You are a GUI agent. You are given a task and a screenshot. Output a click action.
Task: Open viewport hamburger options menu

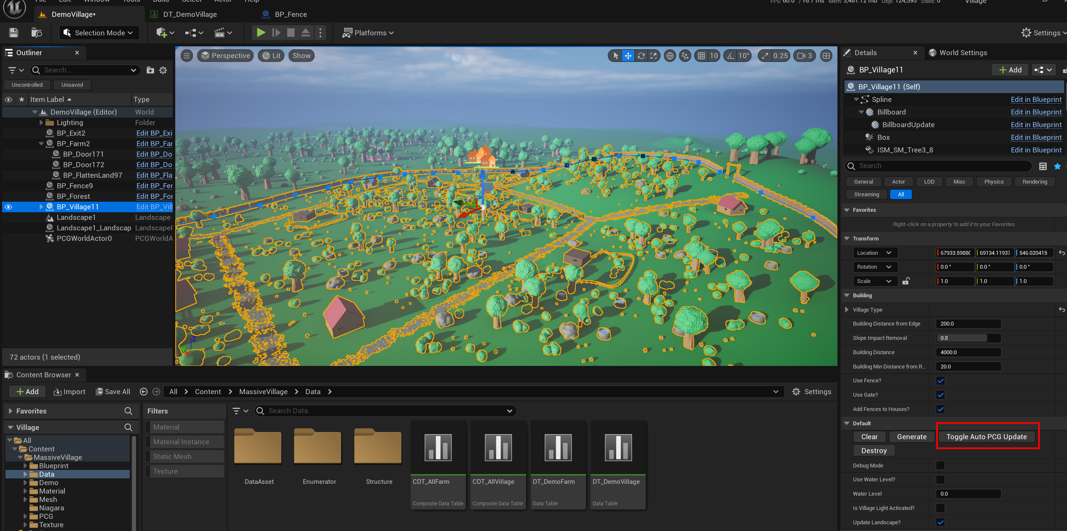(187, 56)
